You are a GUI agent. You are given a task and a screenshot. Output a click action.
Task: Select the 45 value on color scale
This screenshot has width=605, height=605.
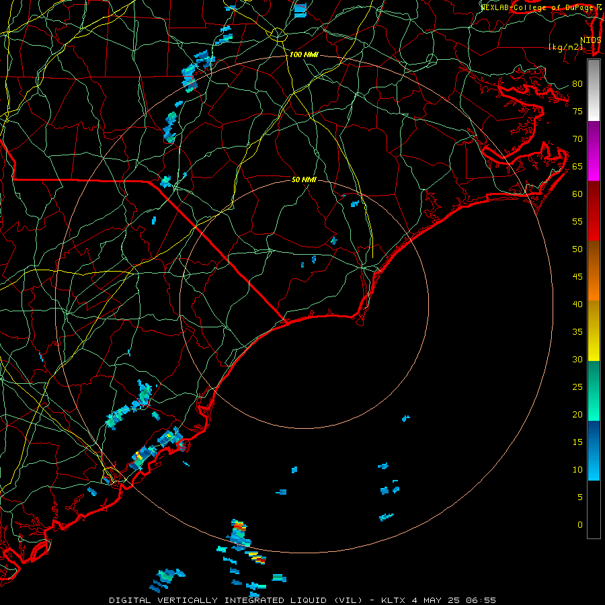(x=577, y=277)
